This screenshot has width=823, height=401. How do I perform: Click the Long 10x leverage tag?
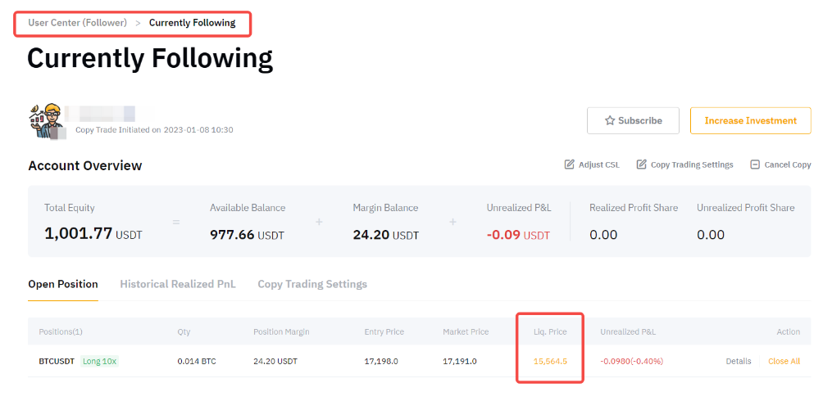click(x=100, y=361)
